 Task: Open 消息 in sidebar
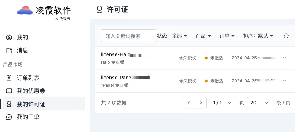click(x=44, y=50)
